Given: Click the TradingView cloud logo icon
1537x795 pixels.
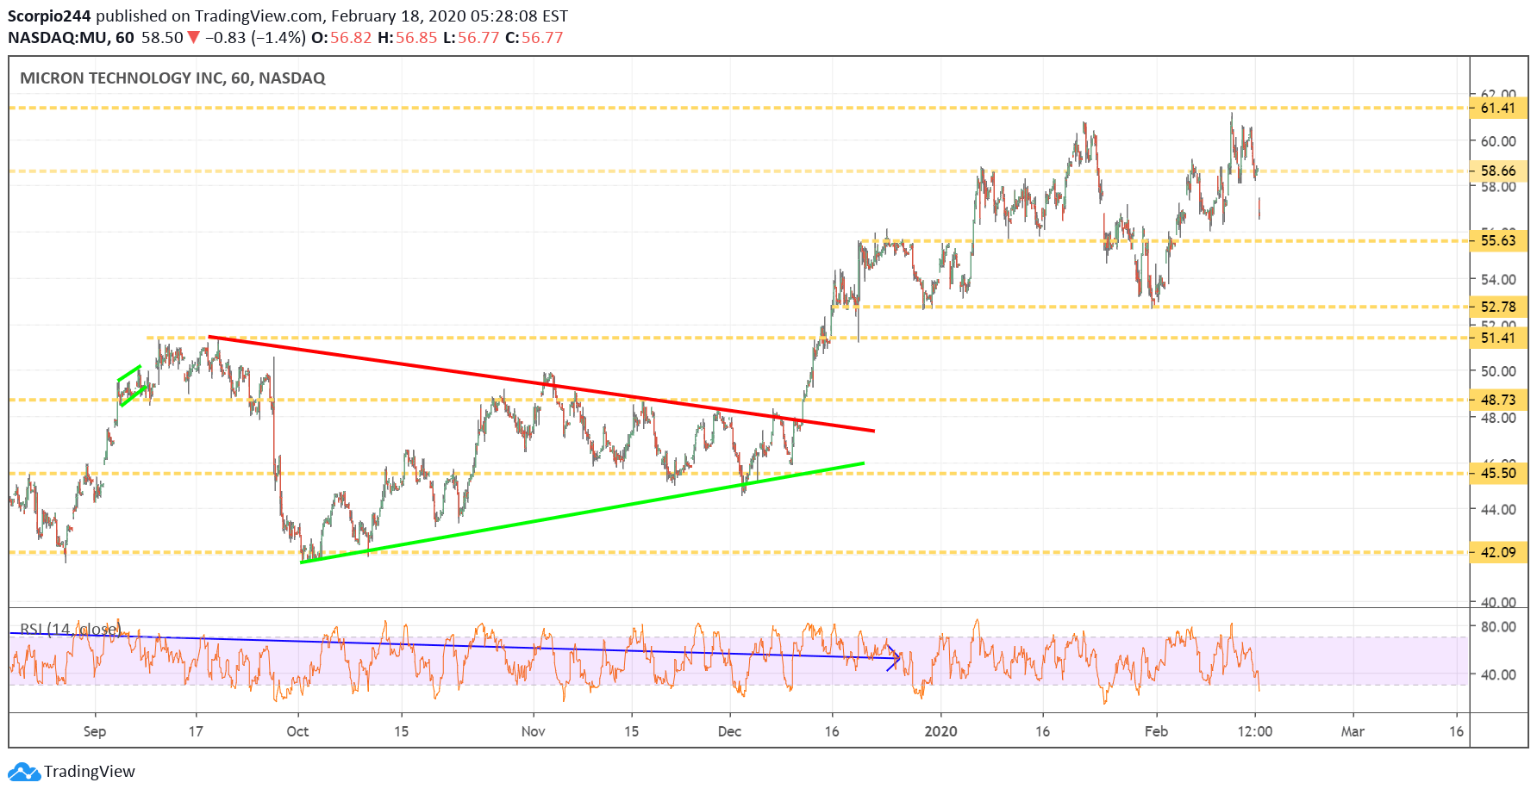Looking at the screenshot, I should [x=24, y=772].
